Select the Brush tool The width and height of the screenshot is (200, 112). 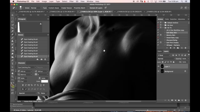tap(12, 38)
